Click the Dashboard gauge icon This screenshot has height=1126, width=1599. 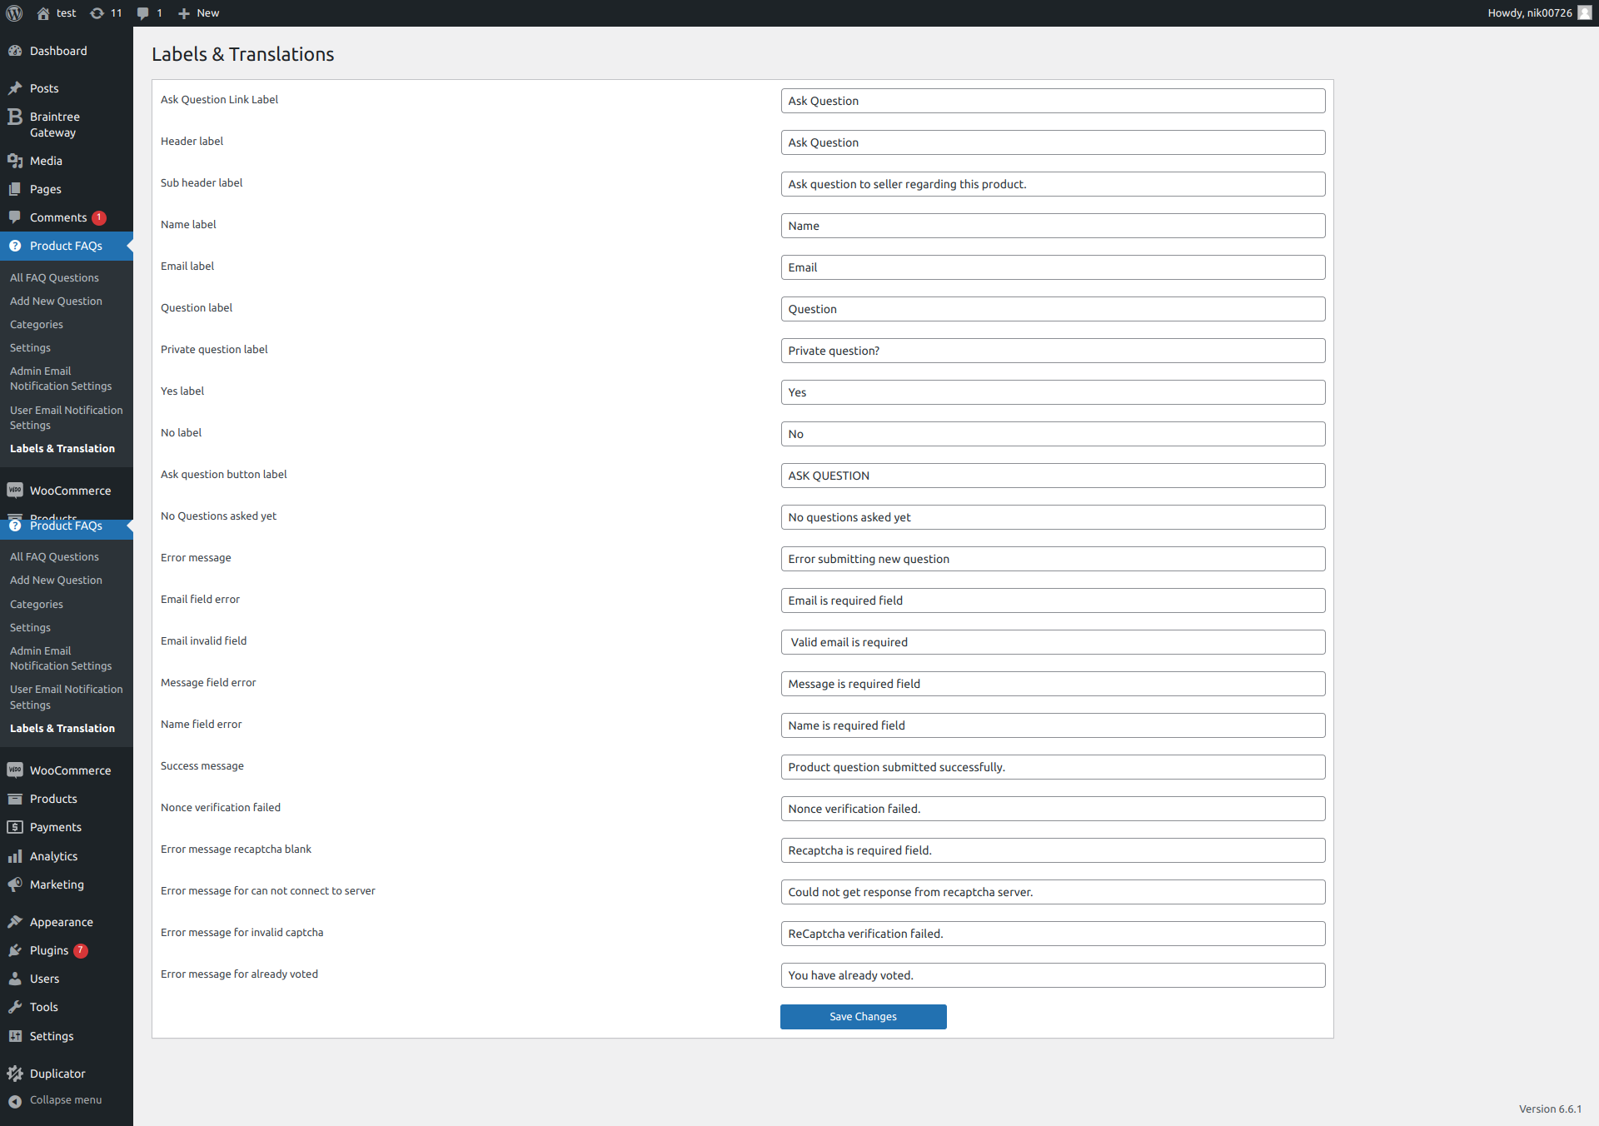[x=15, y=51]
